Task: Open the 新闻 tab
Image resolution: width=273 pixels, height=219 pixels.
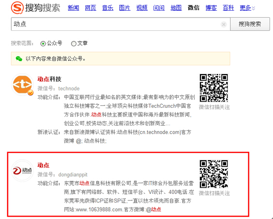Action: [x=73, y=8]
